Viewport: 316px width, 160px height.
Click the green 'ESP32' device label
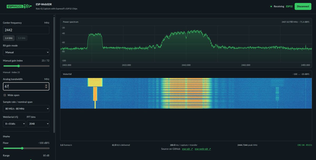[x=289, y=6]
